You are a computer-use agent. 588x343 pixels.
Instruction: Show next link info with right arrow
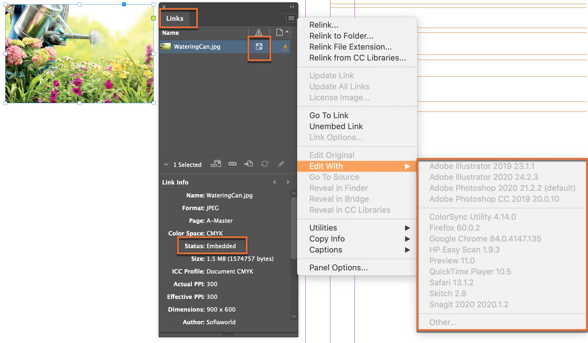click(288, 182)
